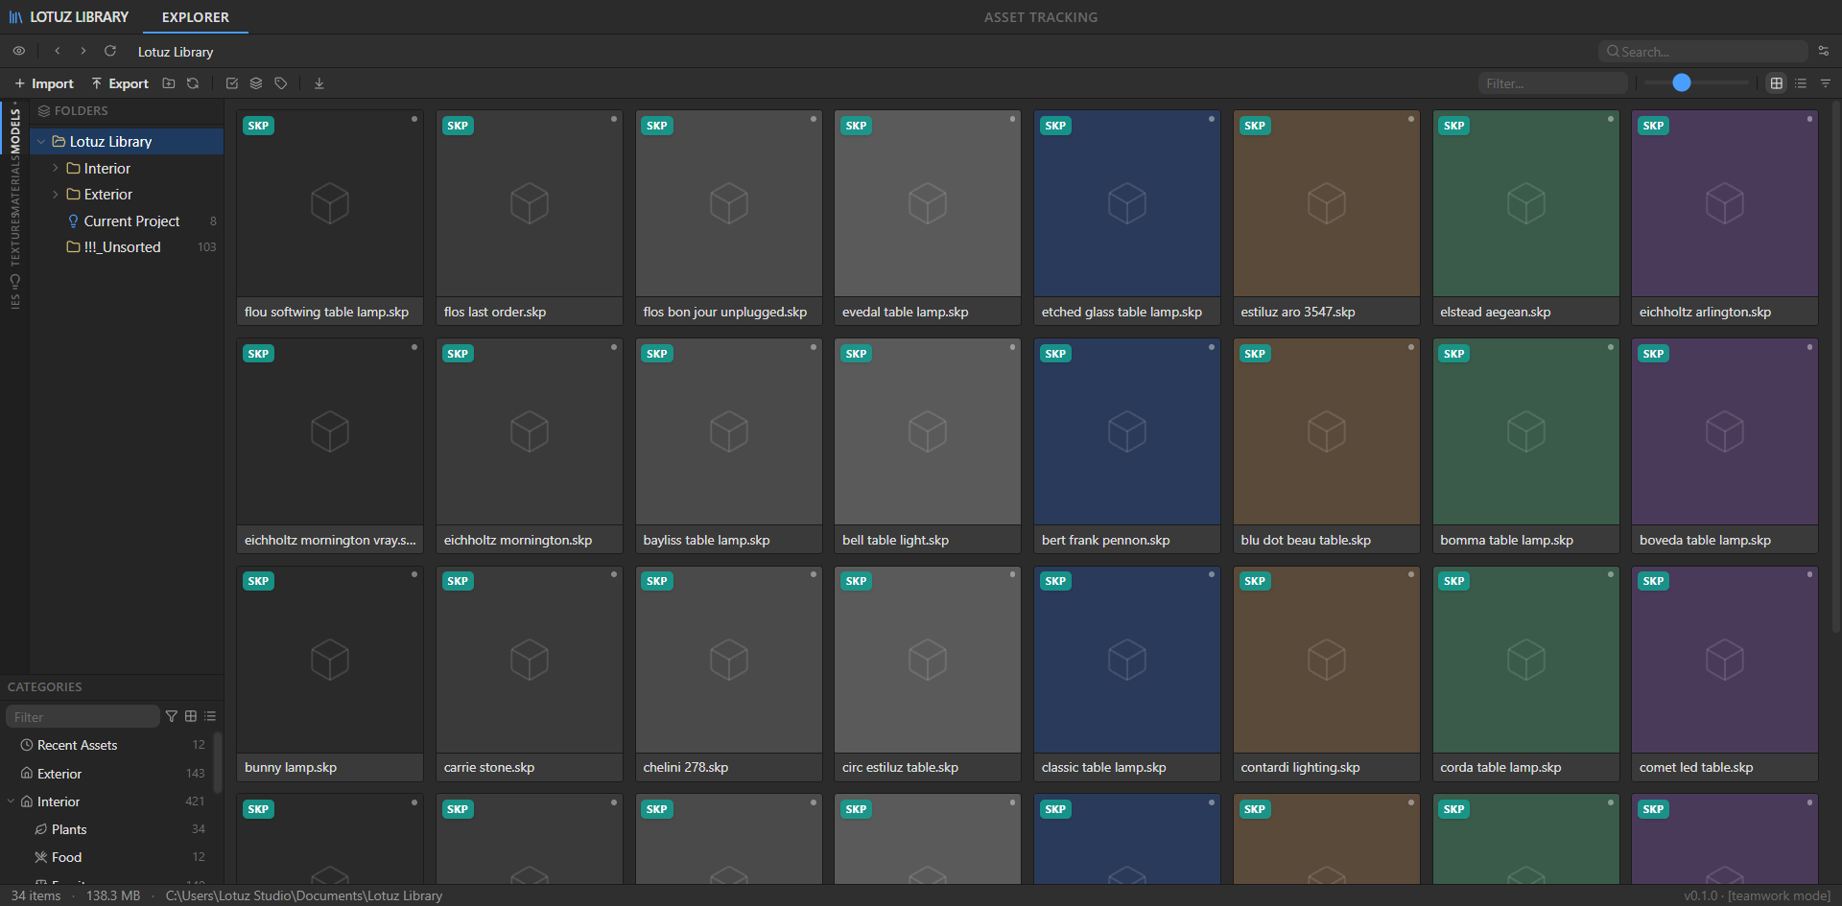Click the Folders header stack icon
1842x906 pixels.
point(44,111)
